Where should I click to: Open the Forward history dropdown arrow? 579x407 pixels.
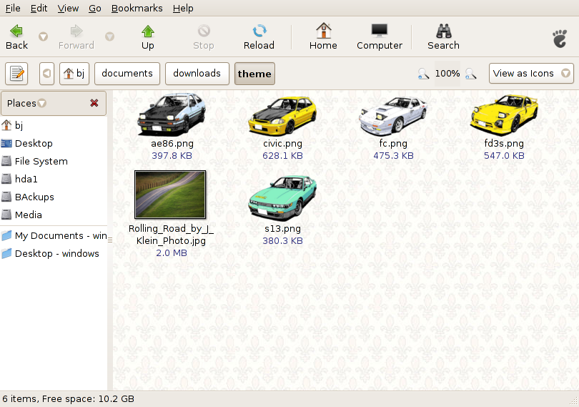(x=109, y=36)
